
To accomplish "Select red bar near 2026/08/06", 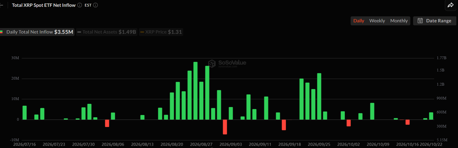I will pos(107,123).
